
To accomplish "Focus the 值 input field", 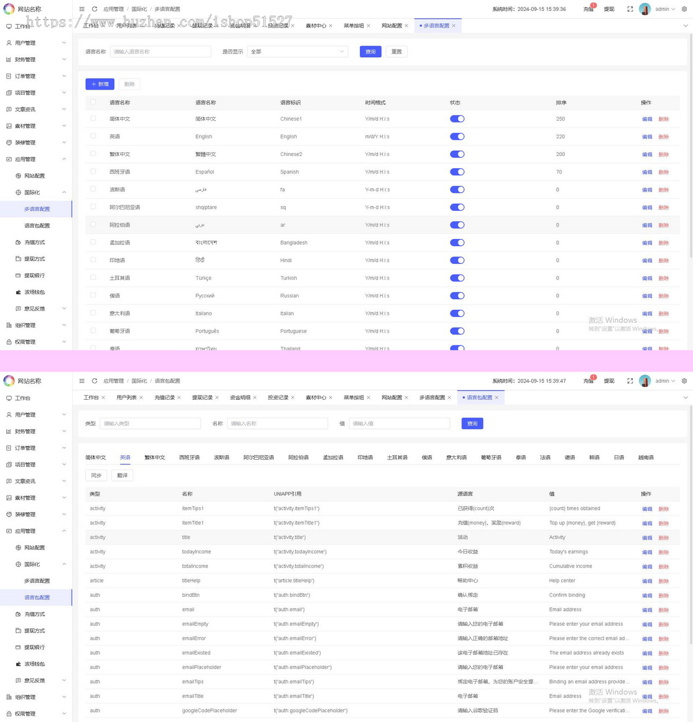I will coord(399,424).
